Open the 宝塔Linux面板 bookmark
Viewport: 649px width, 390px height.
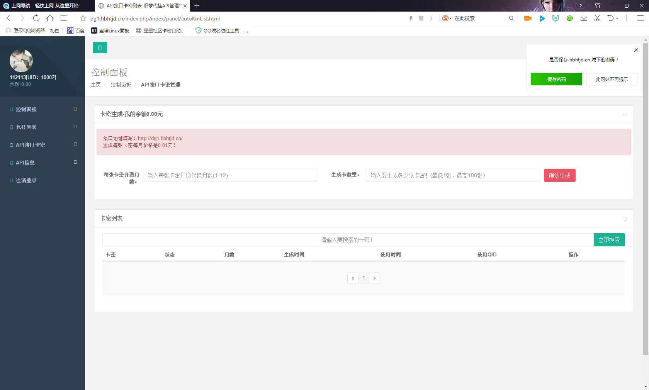tap(110, 31)
